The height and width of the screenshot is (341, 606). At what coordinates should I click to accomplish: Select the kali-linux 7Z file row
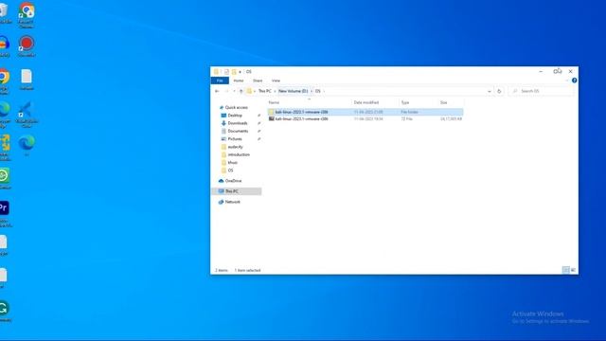365,119
